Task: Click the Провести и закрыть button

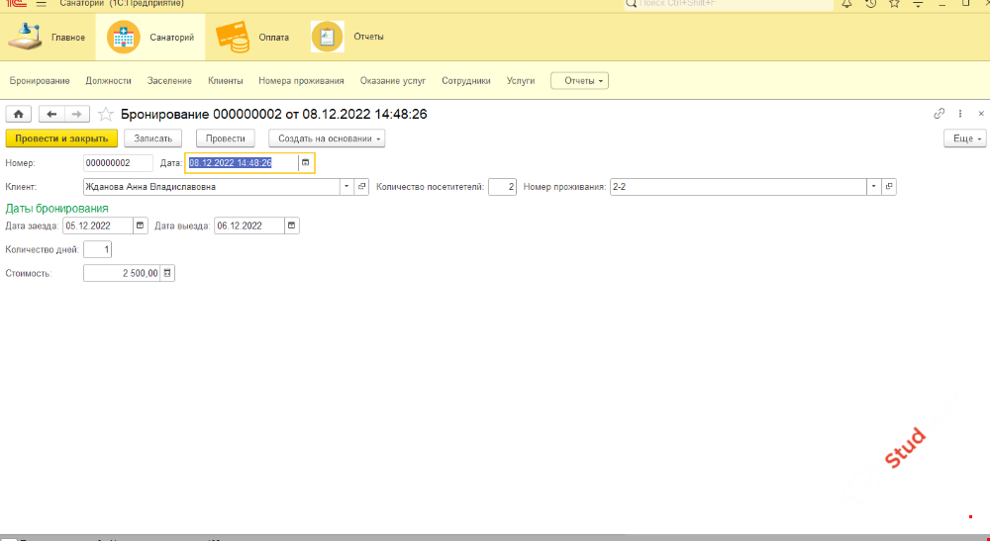Action: click(61, 138)
